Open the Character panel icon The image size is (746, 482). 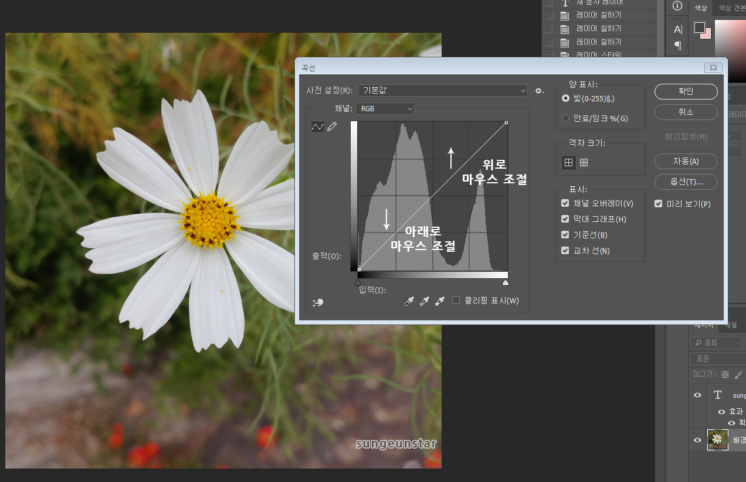(677, 29)
